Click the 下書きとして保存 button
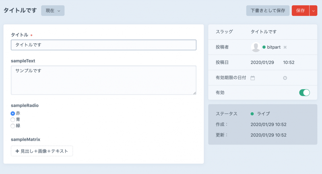Screen dimensions: 322x174 coord(268,10)
